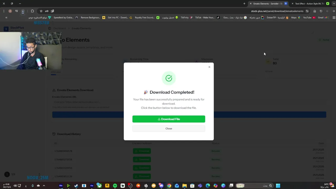Click the green Download File button
Screen dimensions: 336x189
(169, 119)
